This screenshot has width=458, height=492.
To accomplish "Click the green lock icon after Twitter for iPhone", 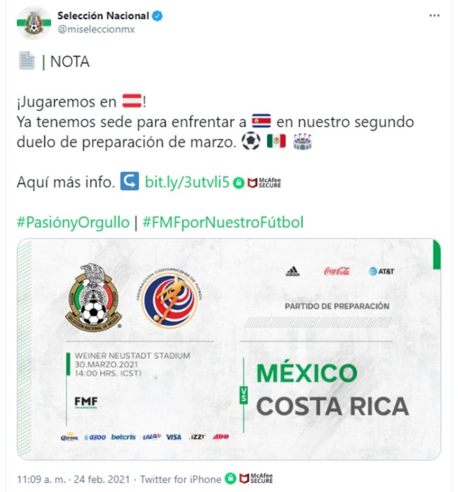I will (x=230, y=478).
